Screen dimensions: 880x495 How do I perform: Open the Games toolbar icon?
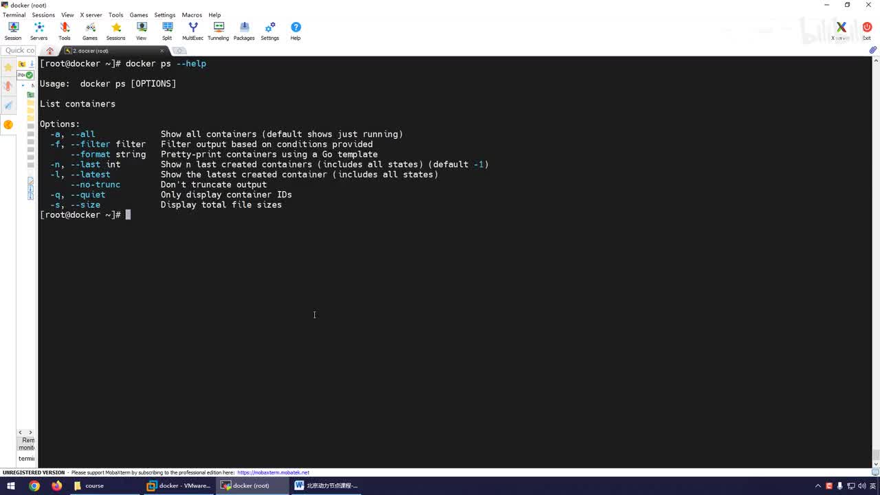click(90, 31)
